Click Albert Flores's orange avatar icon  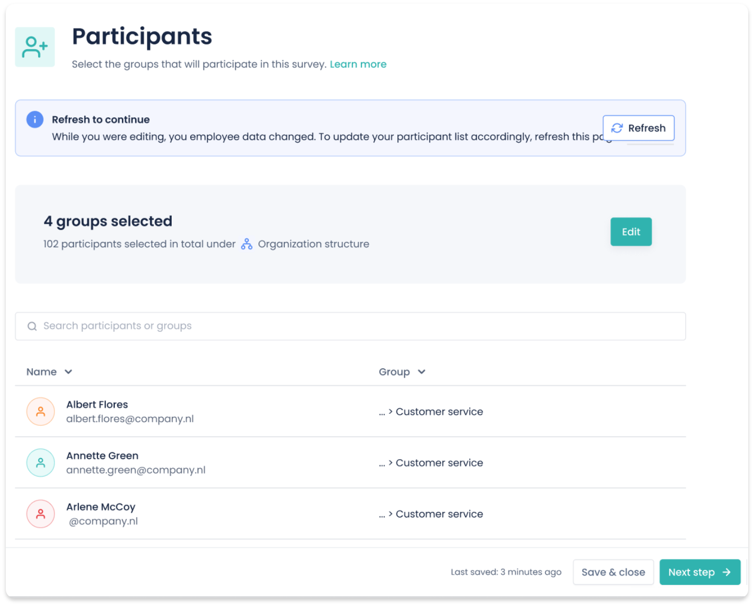[41, 412]
